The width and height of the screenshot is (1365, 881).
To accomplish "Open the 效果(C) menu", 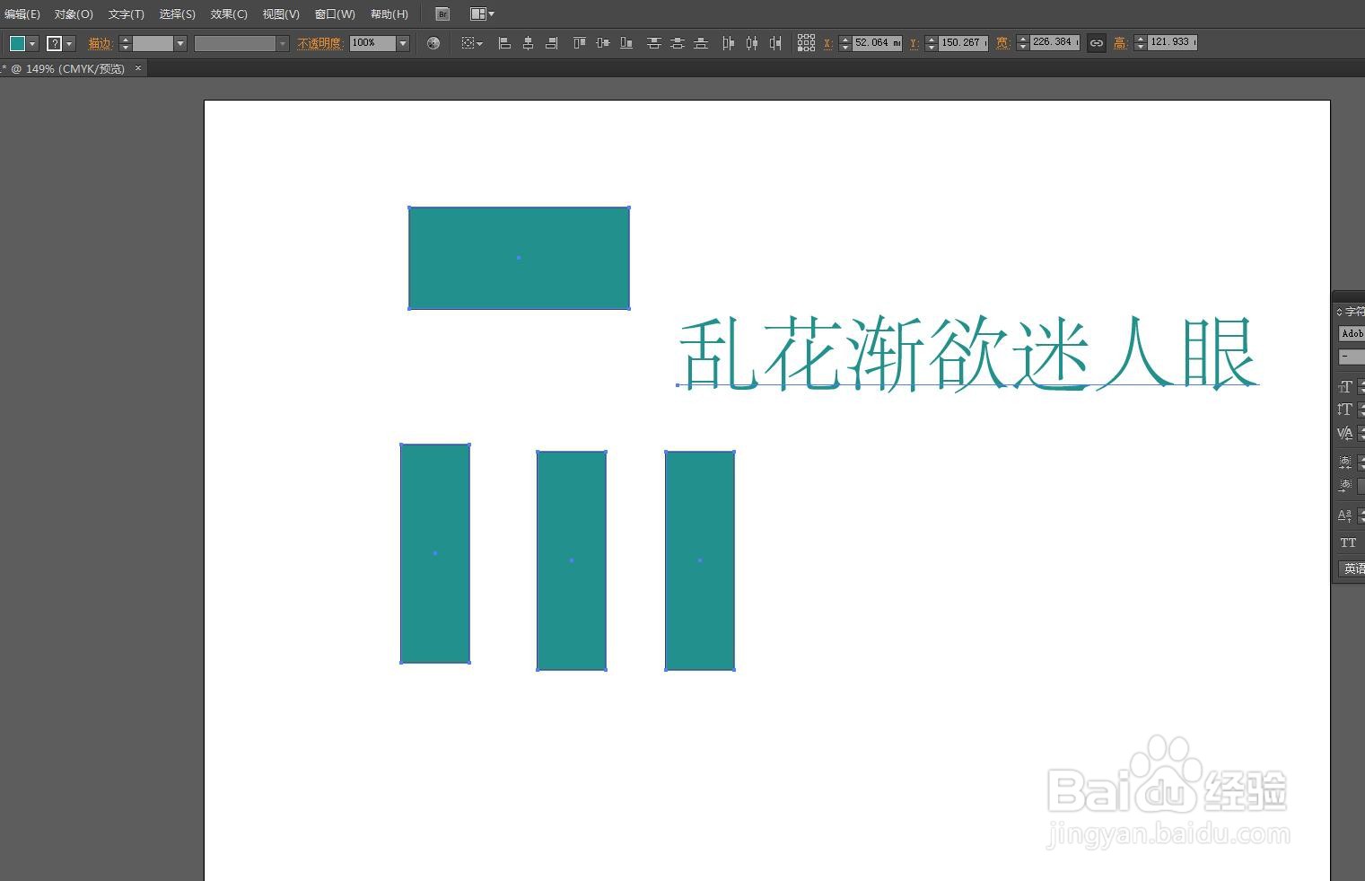I will pyautogui.click(x=229, y=14).
